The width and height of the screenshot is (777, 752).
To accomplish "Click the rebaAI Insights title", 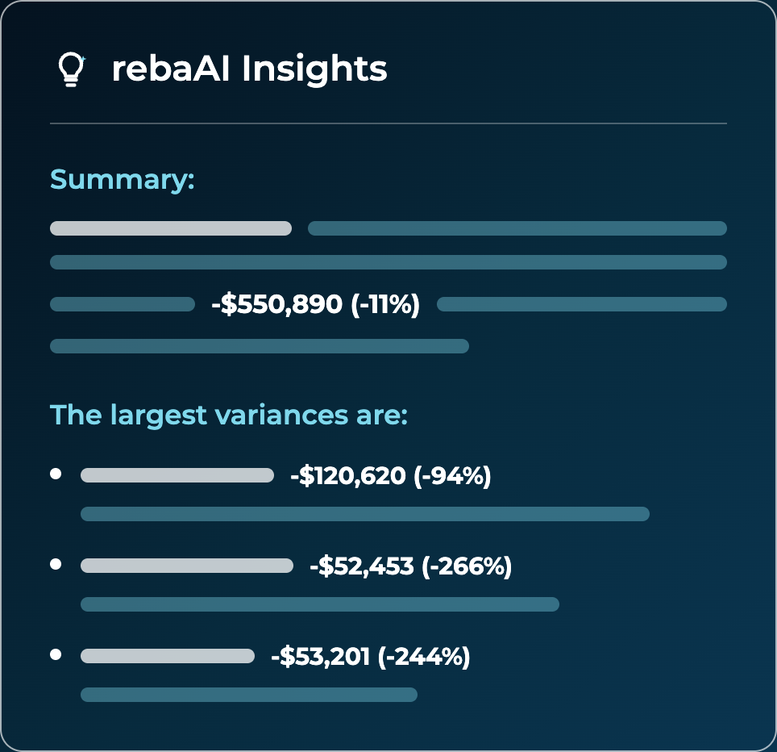I will (x=249, y=69).
